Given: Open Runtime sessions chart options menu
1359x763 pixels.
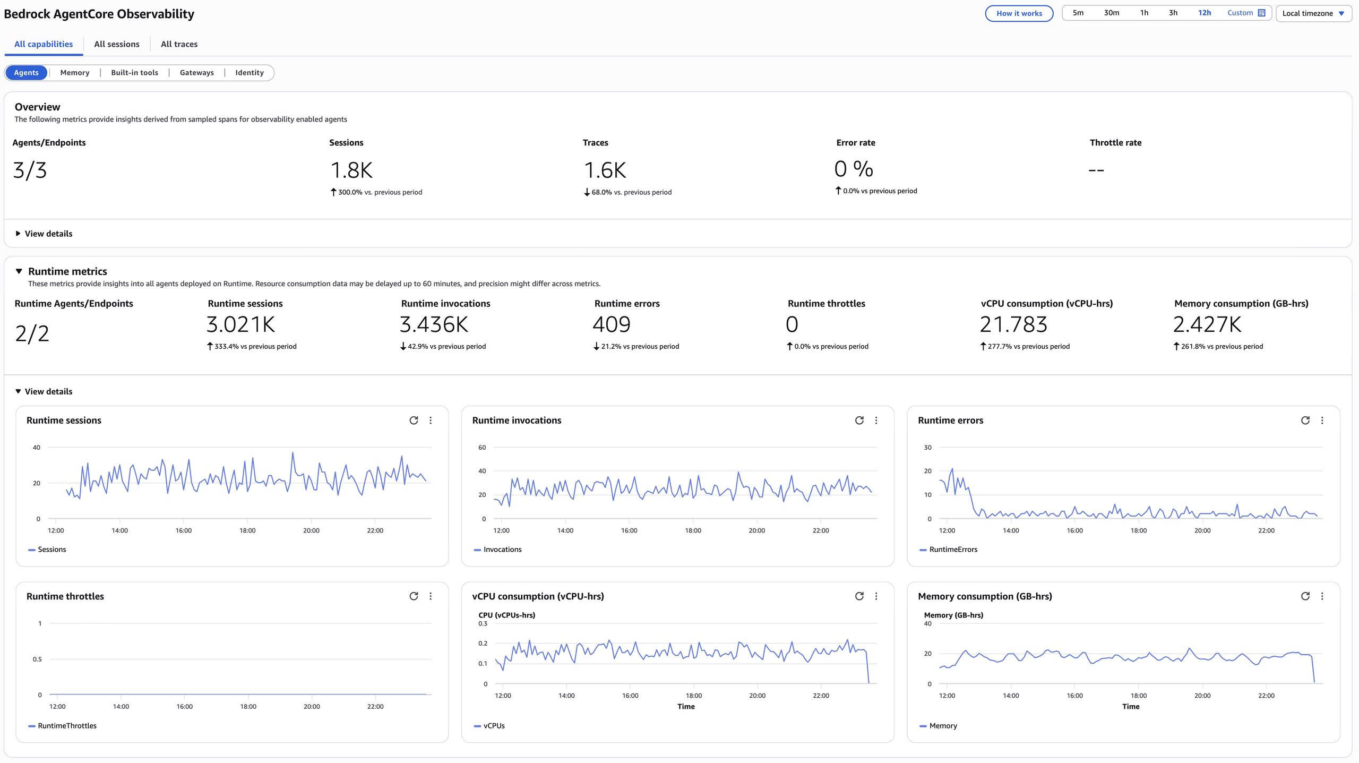Looking at the screenshot, I should tap(431, 420).
